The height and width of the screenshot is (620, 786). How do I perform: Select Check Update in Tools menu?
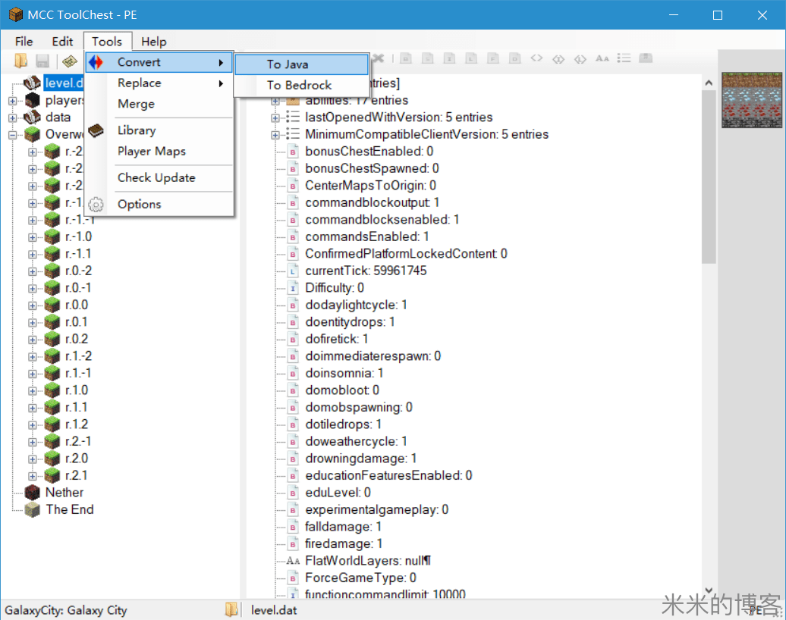pyautogui.click(x=156, y=177)
